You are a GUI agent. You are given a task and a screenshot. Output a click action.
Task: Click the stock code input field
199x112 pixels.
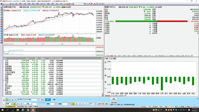[x=35, y=104]
